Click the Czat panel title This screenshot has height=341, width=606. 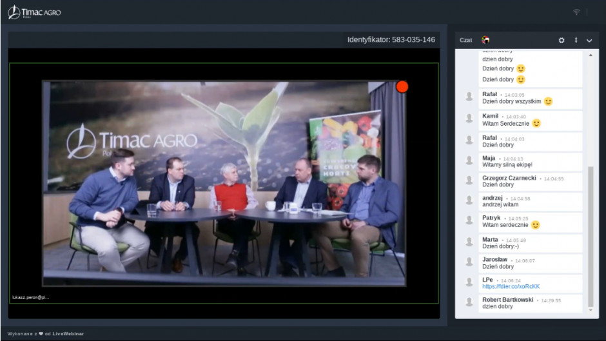coord(465,40)
